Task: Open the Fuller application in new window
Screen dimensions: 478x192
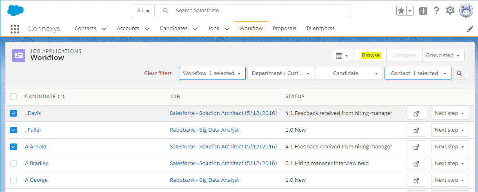Action: click(416, 130)
